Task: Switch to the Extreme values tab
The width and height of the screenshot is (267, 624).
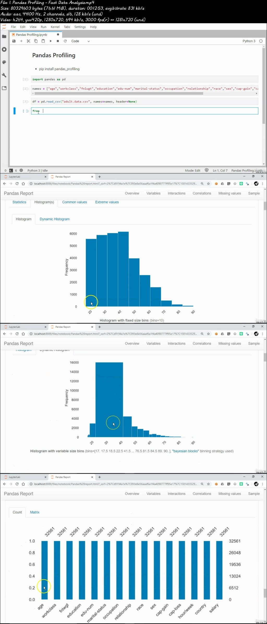Action: pos(107,202)
